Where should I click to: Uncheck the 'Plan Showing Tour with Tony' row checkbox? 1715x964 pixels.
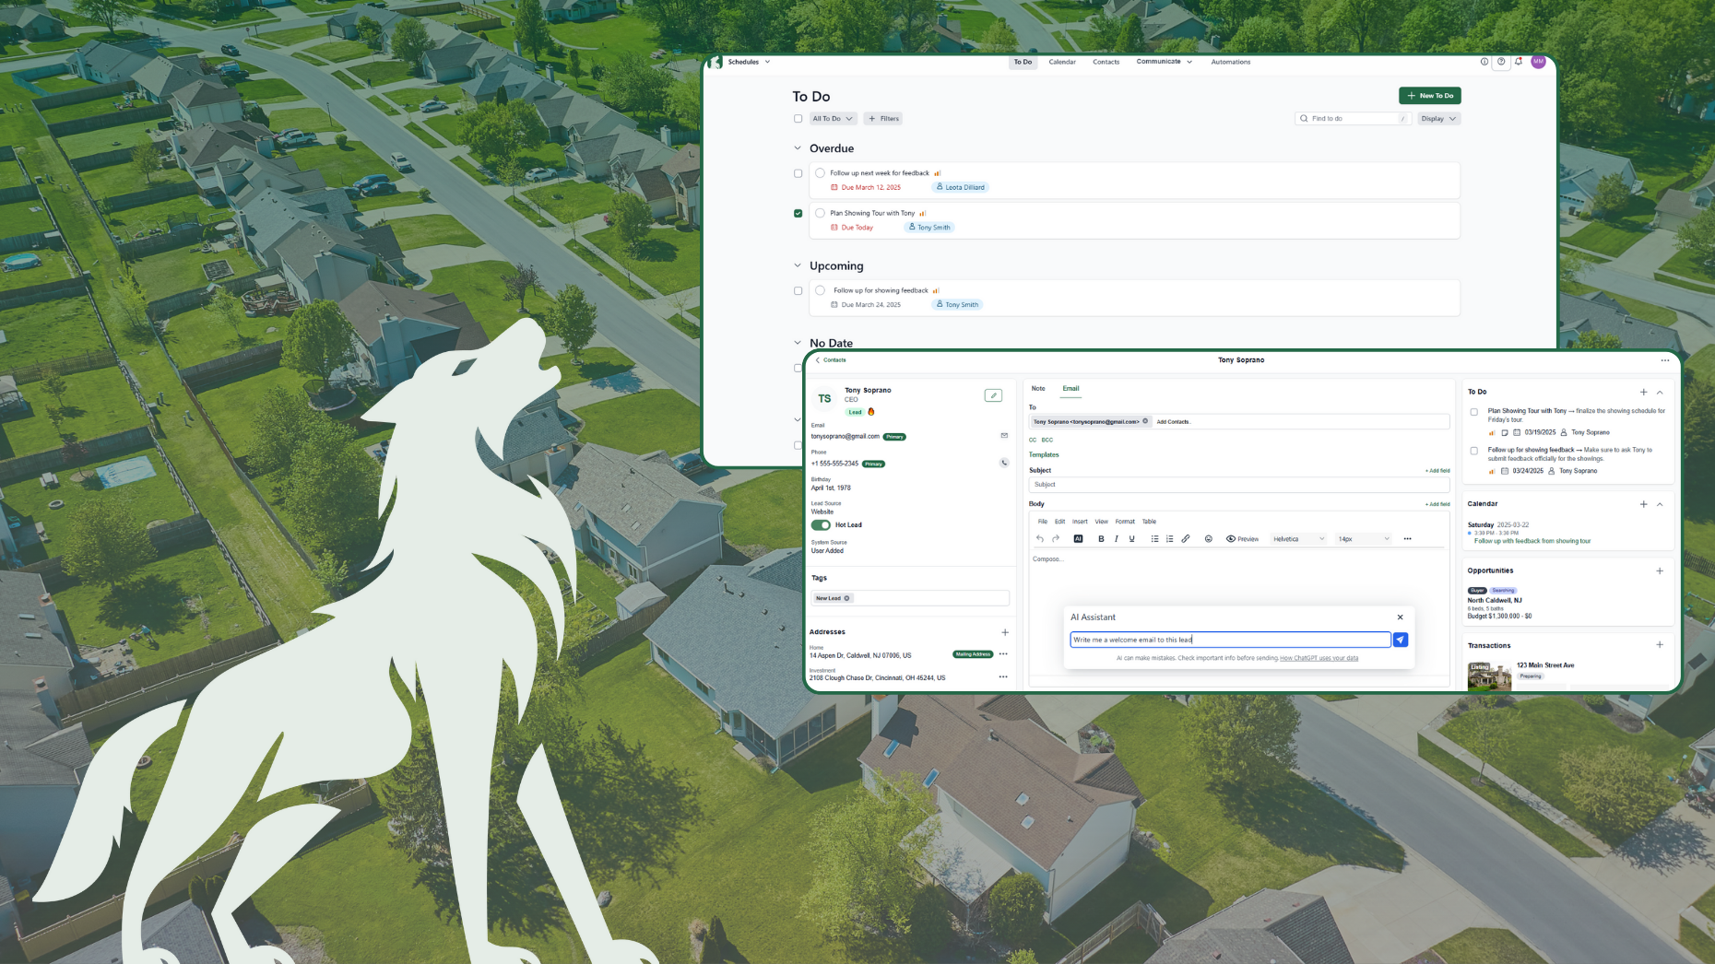pyautogui.click(x=798, y=213)
